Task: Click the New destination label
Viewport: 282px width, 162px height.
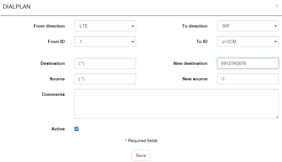Action: point(190,63)
